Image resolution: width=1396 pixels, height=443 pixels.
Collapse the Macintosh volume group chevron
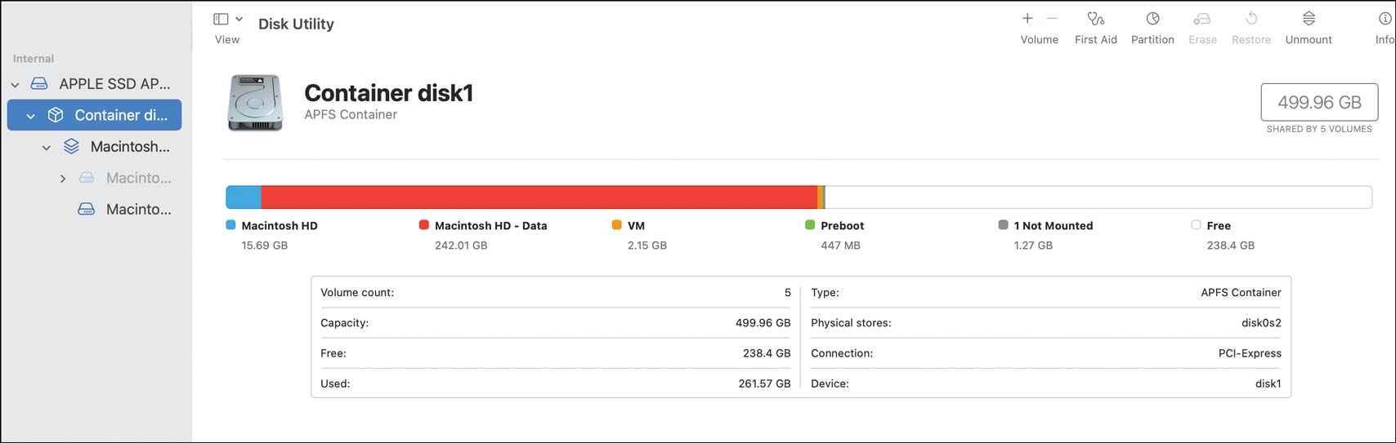47,148
